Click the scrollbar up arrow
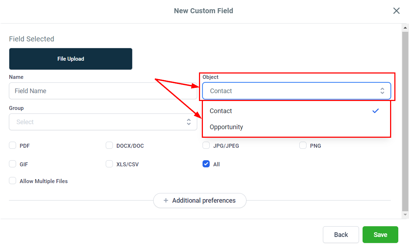Screen dimensions: 409x248 pyautogui.click(x=405, y=27)
